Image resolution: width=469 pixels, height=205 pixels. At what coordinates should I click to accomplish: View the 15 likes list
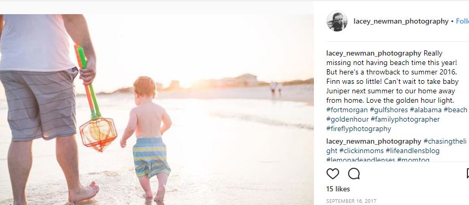(338, 189)
